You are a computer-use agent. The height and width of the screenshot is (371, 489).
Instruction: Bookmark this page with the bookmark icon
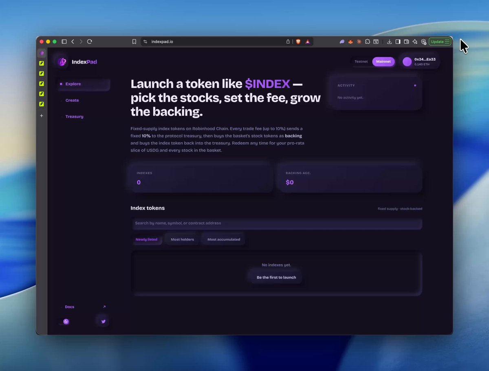click(x=134, y=42)
